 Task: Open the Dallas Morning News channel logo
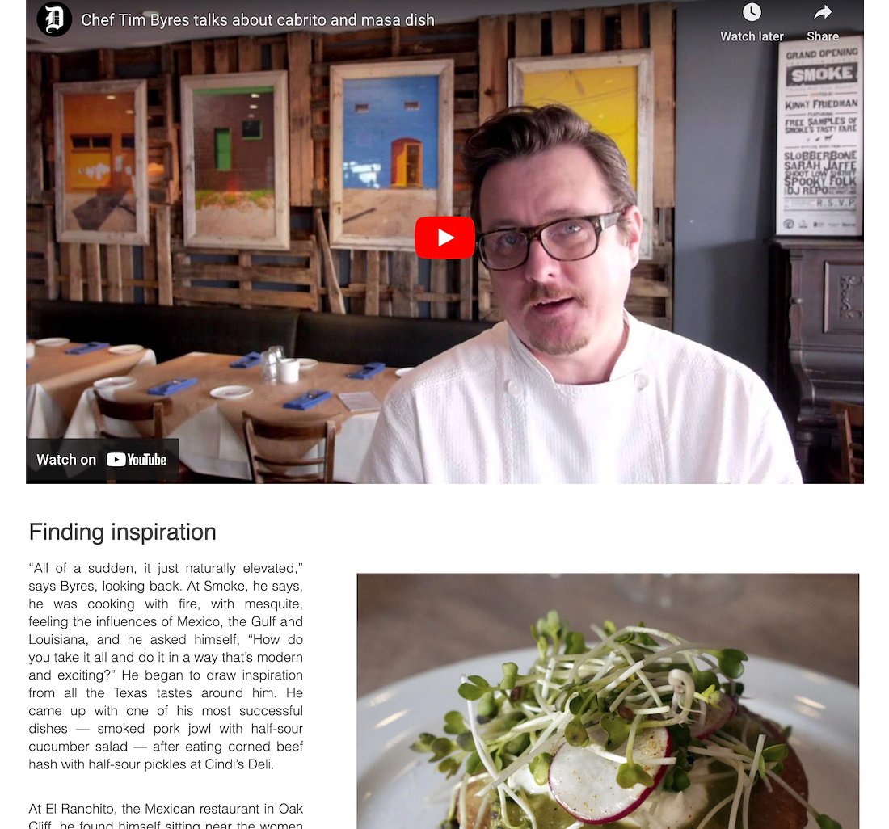54,19
